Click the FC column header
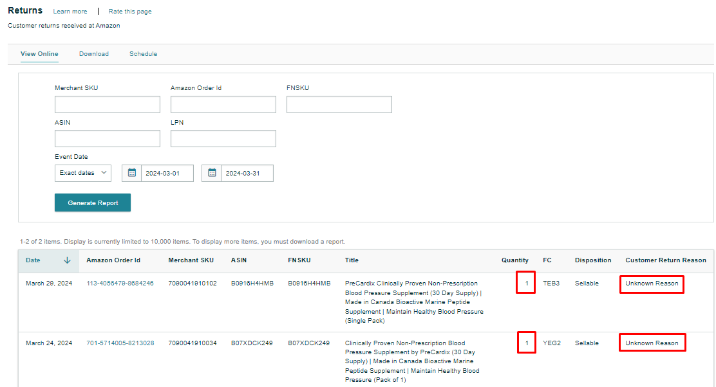The height and width of the screenshot is (387, 716). [547, 260]
